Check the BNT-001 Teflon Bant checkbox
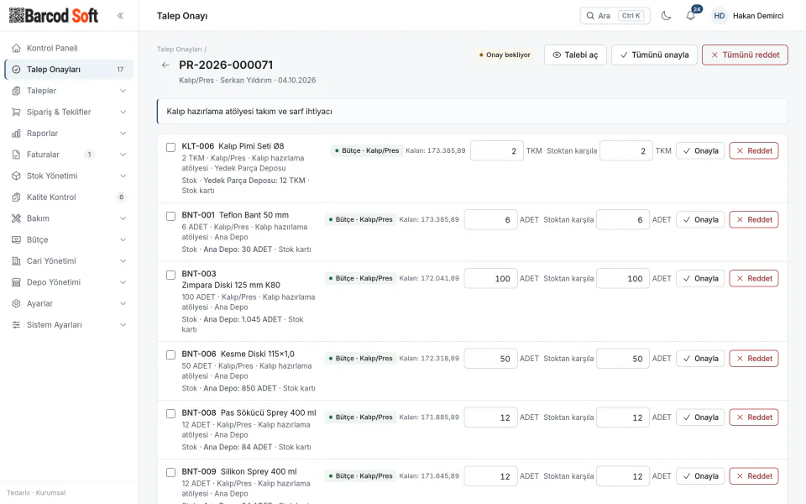This screenshot has width=806, height=504. (170, 217)
